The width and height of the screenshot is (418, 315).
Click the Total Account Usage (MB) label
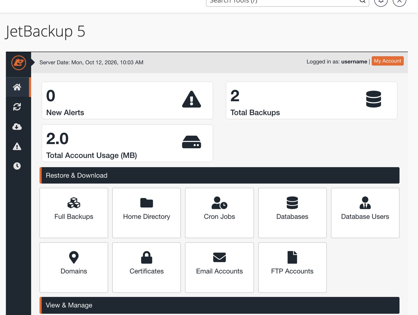point(92,155)
